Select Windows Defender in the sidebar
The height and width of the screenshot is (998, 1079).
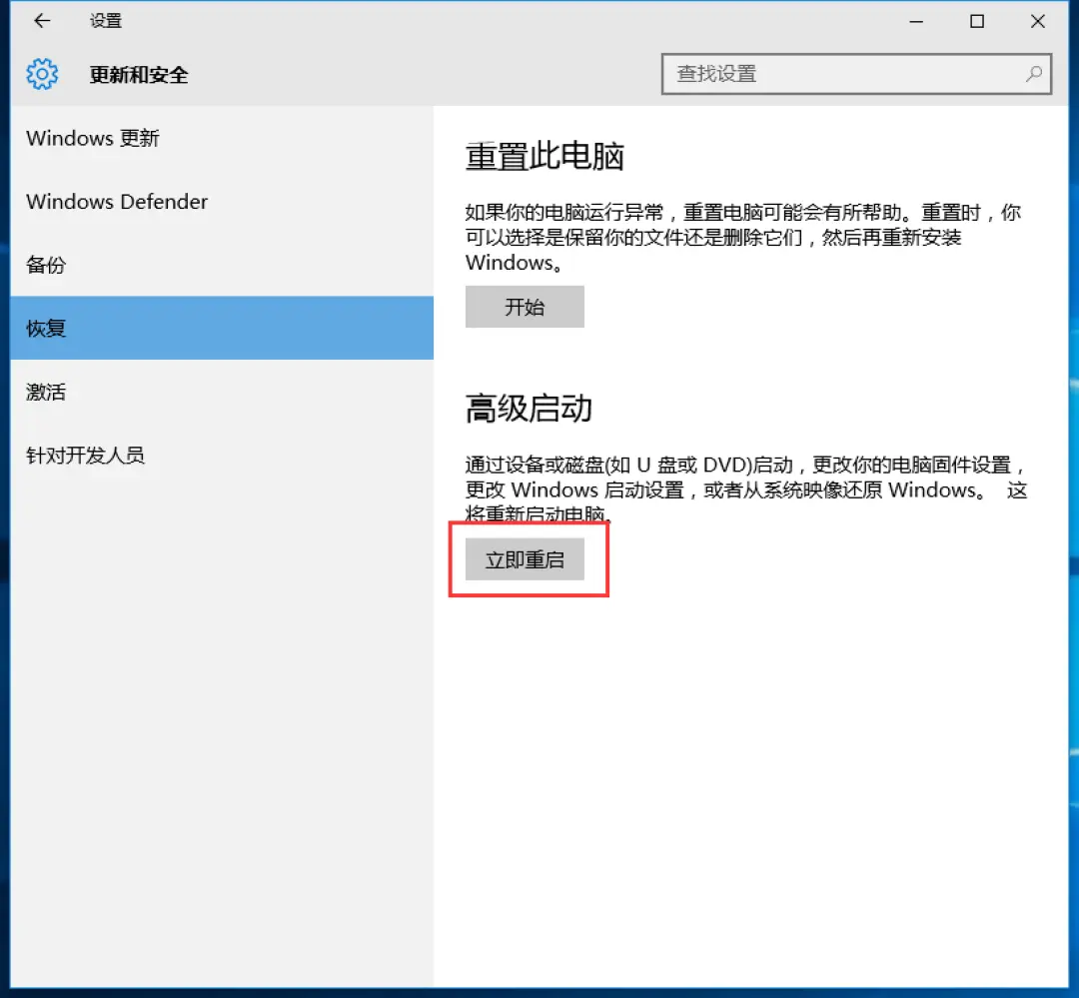pyautogui.click(x=116, y=201)
